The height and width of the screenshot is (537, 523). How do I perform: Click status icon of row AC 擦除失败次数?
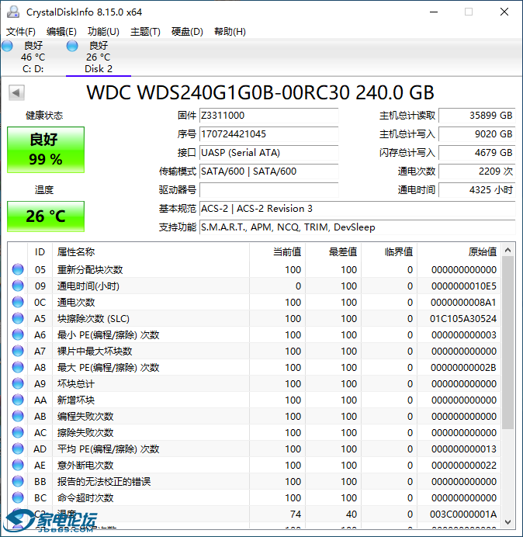click(18, 432)
